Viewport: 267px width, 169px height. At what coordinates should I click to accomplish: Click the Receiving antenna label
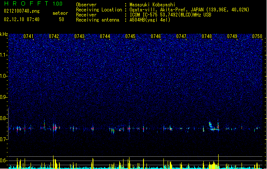(x=98, y=20)
